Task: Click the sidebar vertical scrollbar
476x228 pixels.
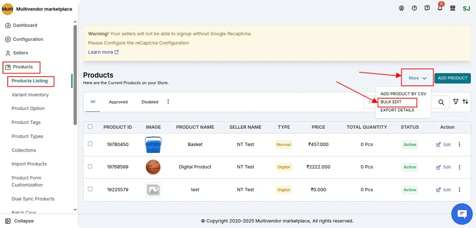Action: [75, 74]
